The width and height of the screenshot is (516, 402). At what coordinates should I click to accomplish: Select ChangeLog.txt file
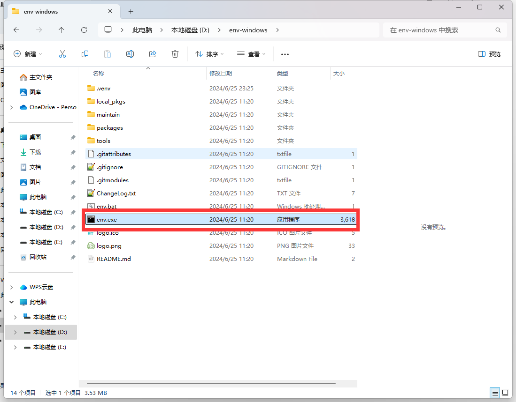coord(221,194)
